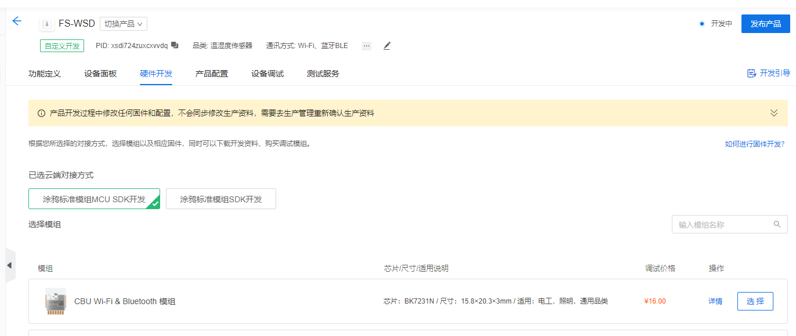Switch to the 设备调试 tab

267,74
